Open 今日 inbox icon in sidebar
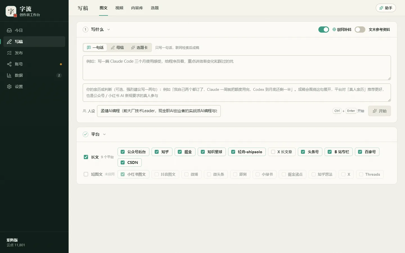405x253 pixels. point(9,30)
